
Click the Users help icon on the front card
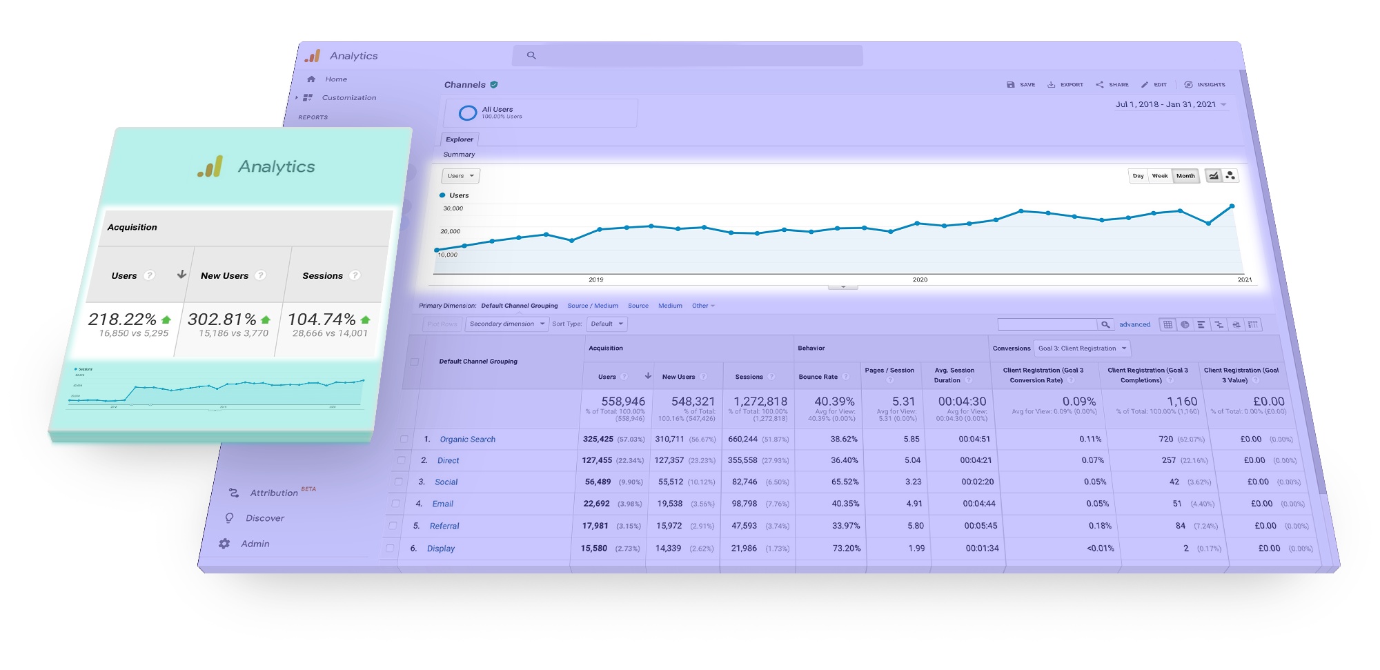click(x=149, y=275)
